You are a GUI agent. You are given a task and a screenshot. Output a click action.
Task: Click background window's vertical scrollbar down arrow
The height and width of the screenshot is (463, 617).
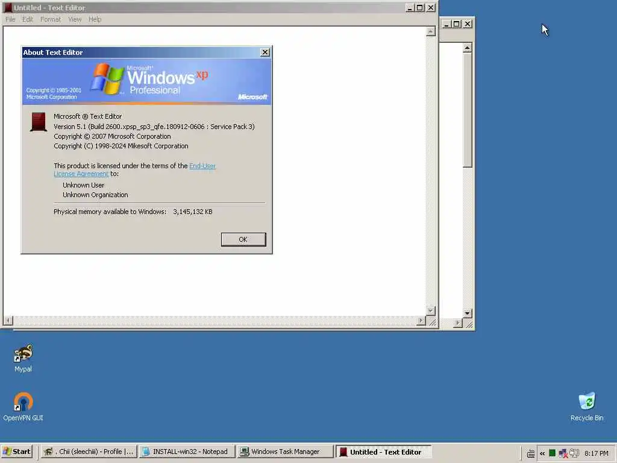[467, 313]
